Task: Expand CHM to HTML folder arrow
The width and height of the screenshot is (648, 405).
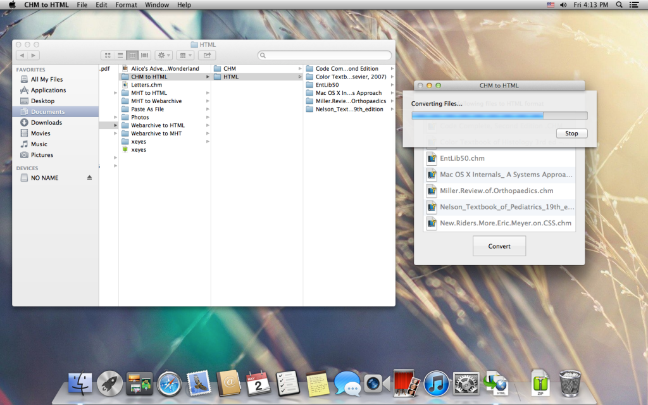Action: click(x=208, y=77)
